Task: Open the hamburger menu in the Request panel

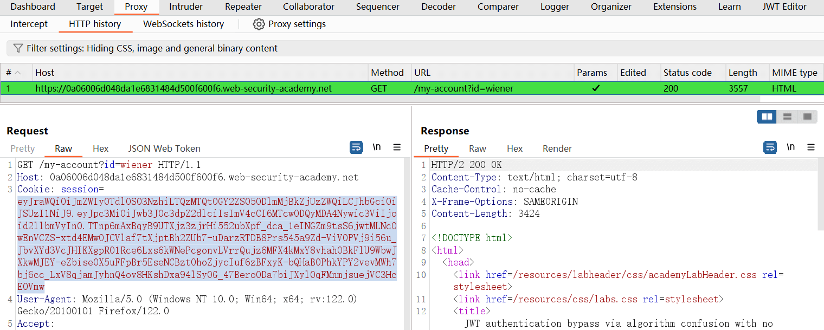Action: pos(397,147)
